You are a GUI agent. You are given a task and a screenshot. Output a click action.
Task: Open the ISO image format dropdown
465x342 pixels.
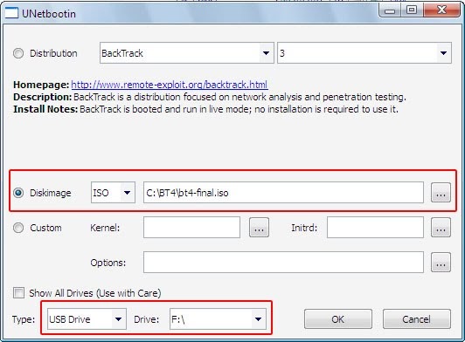(113, 193)
